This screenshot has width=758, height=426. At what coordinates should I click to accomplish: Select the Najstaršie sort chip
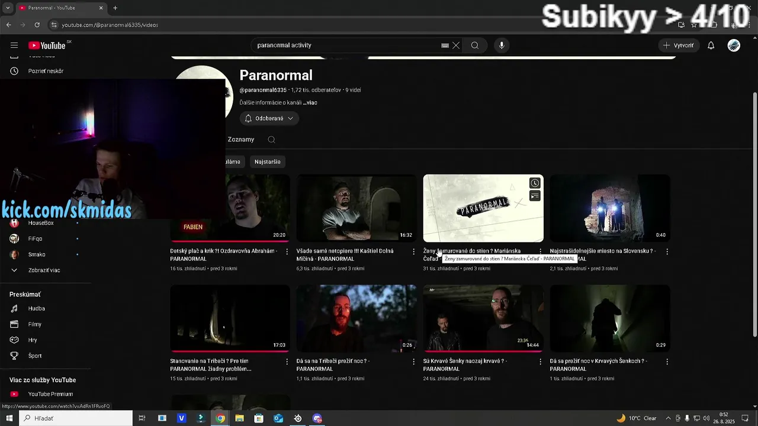click(x=268, y=162)
